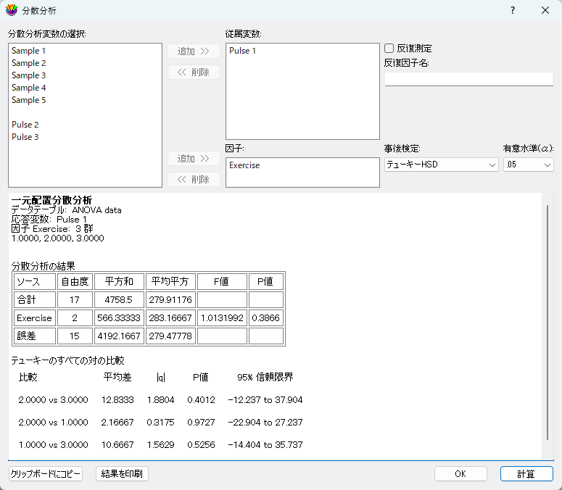Select Pulse 2 in variable list
The image size is (562, 490).
tap(25, 125)
